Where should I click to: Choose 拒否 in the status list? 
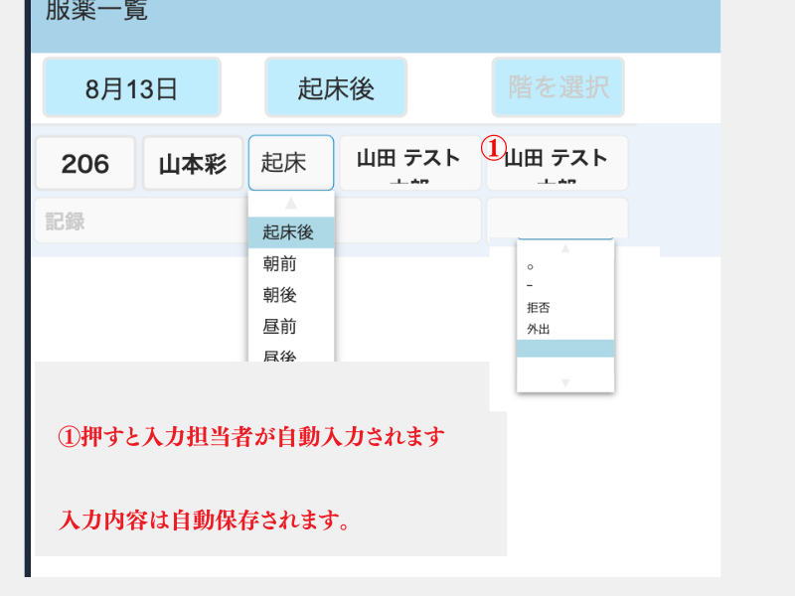click(x=565, y=308)
